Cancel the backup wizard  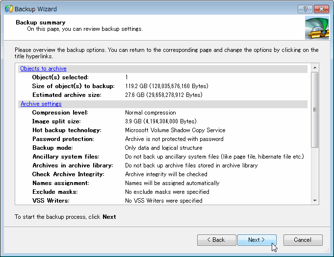pos(303,240)
